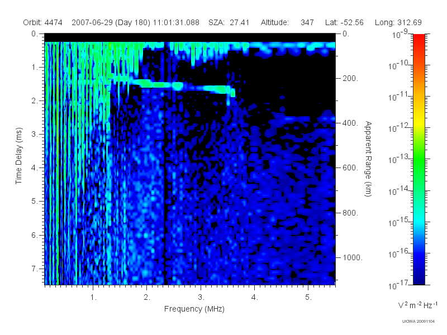The image size is (447, 335).
Task: Click the '3.' time delay tick label
Action: tap(35, 134)
